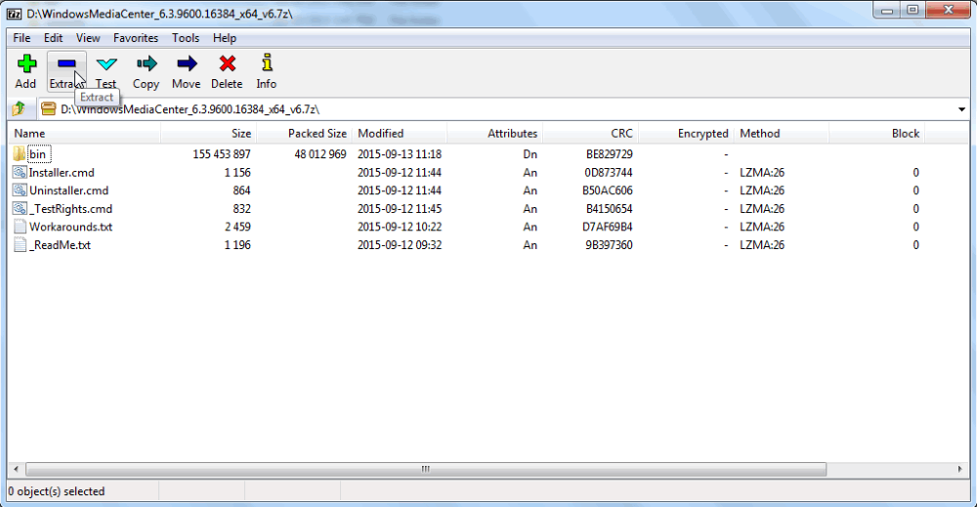Open the Favorites menu
This screenshot has width=977, height=507.
pos(136,38)
